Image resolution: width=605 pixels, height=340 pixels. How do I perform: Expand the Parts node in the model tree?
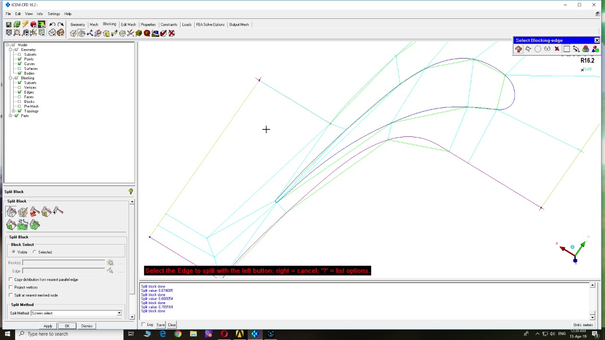click(x=10, y=116)
